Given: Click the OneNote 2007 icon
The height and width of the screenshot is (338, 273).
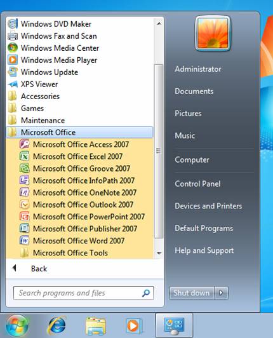Looking at the screenshot, I should [x=24, y=193].
